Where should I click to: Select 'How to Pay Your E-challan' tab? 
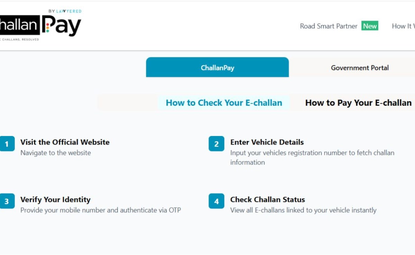coord(358,103)
